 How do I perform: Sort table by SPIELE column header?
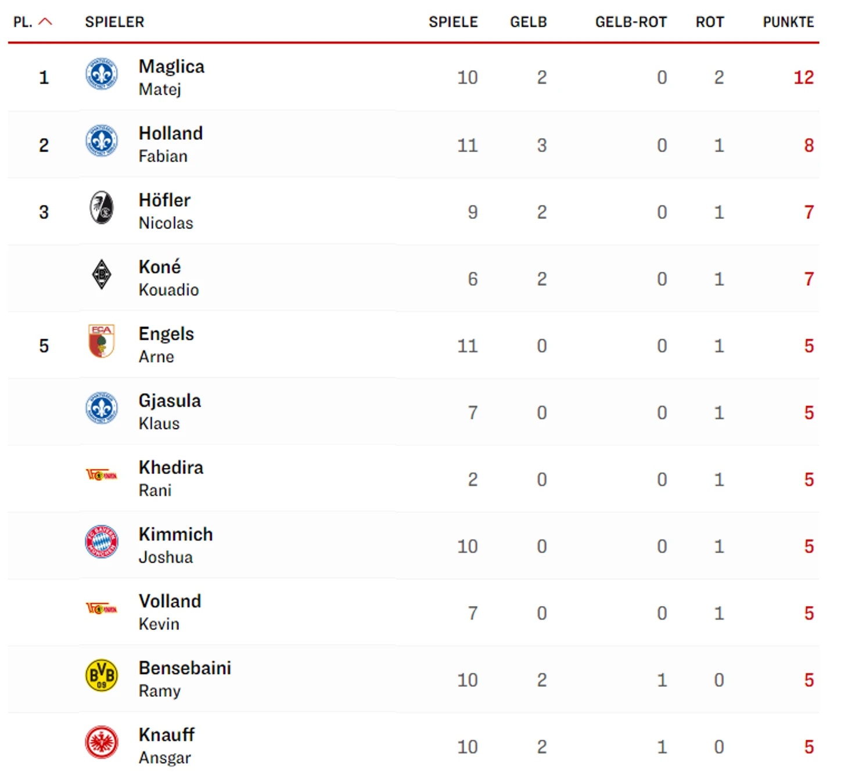pyautogui.click(x=453, y=22)
